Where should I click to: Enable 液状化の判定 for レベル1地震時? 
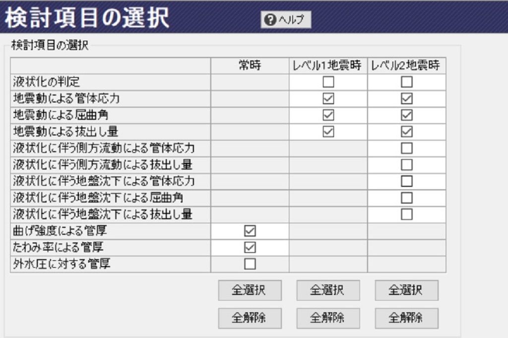pyautogui.click(x=328, y=82)
